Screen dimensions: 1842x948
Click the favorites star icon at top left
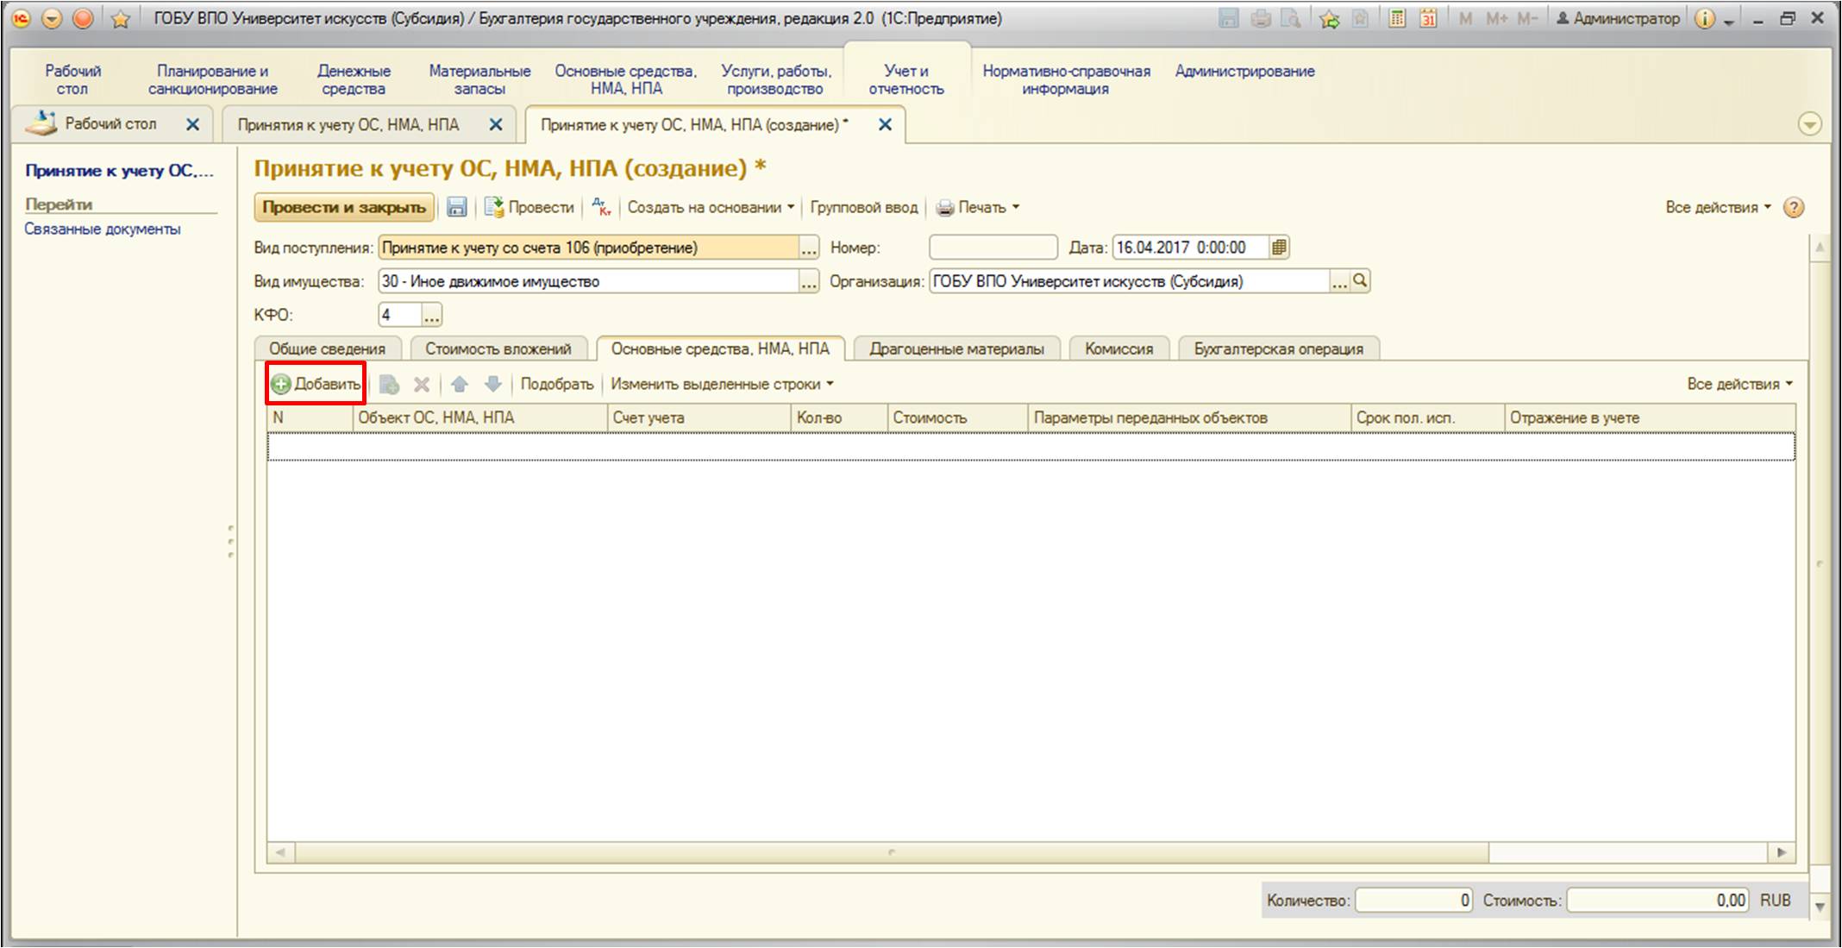[121, 19]
